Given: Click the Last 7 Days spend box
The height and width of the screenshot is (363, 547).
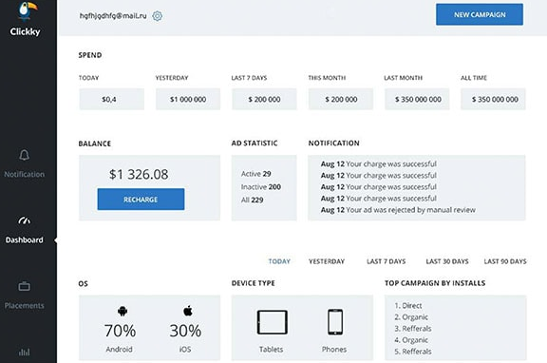Looking at the screenshot, I should [264, 99].
